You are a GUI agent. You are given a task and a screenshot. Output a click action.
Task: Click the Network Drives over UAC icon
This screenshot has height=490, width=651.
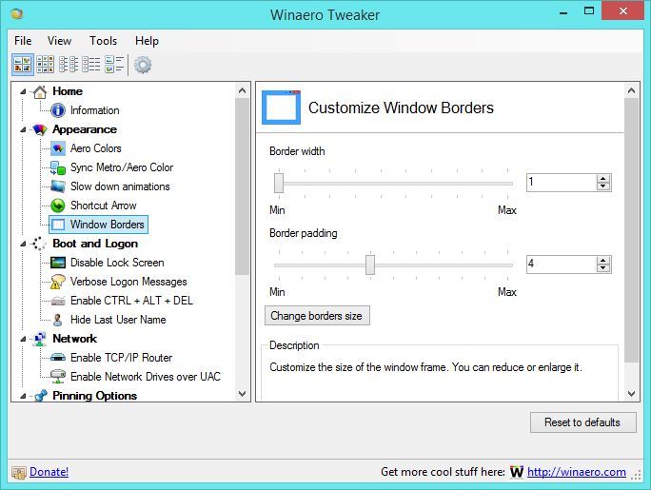(58, 377)
